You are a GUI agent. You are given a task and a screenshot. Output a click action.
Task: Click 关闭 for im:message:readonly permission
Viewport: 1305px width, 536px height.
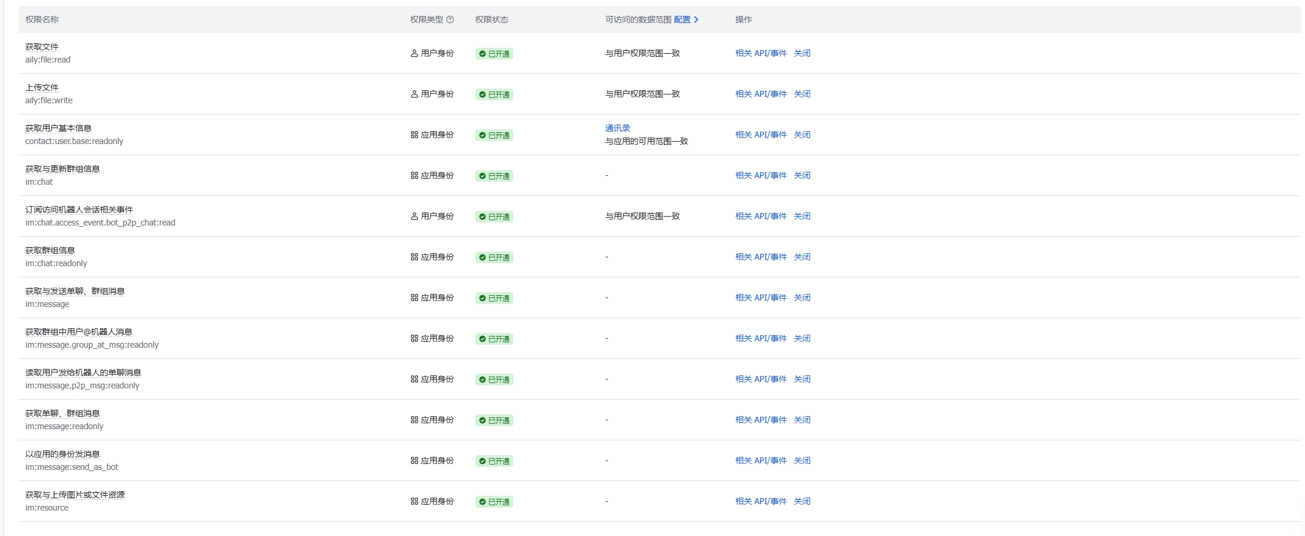point(802,420)
